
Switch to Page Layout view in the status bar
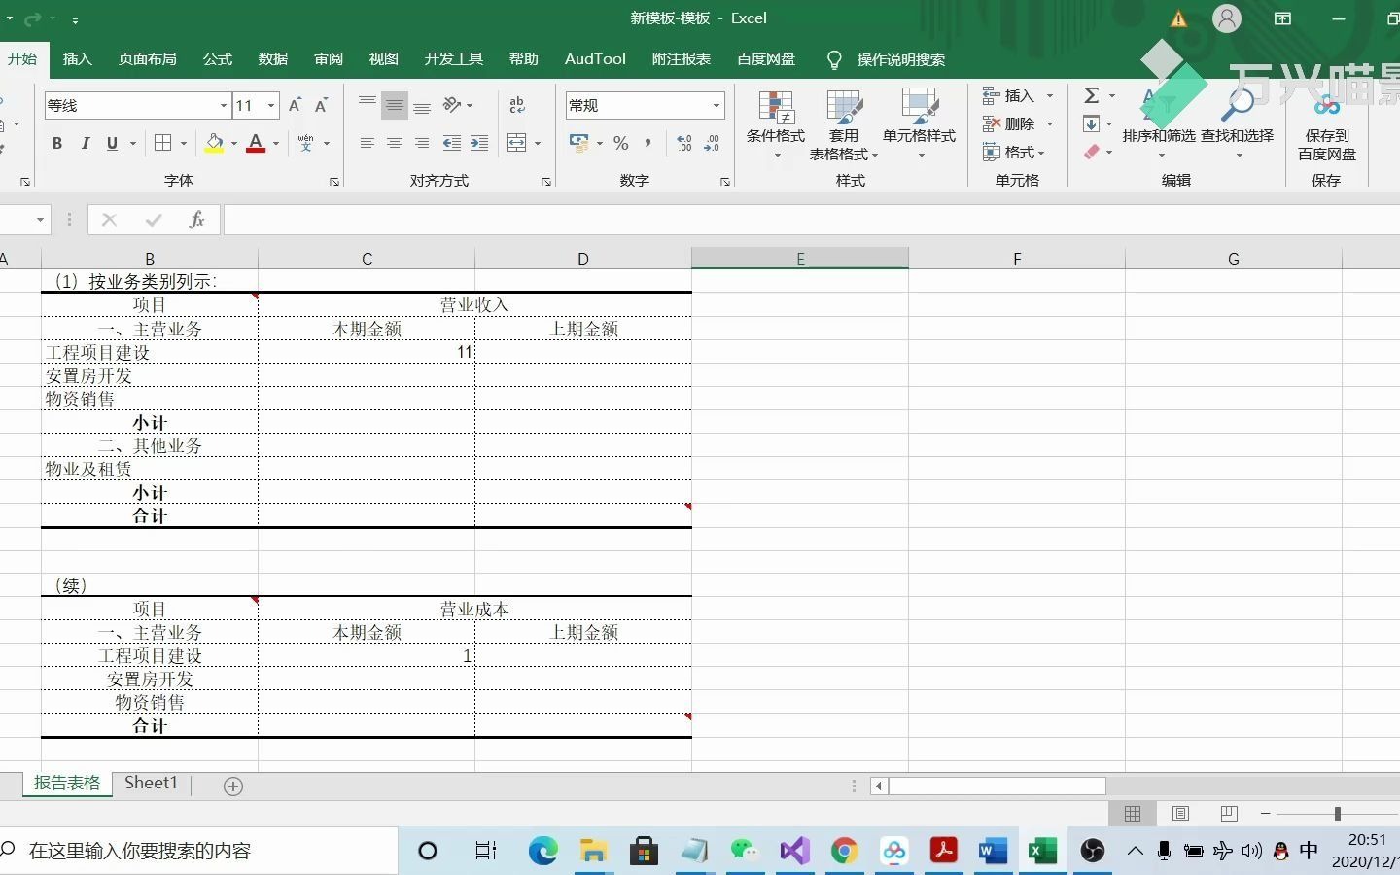tap(1181, 814)
